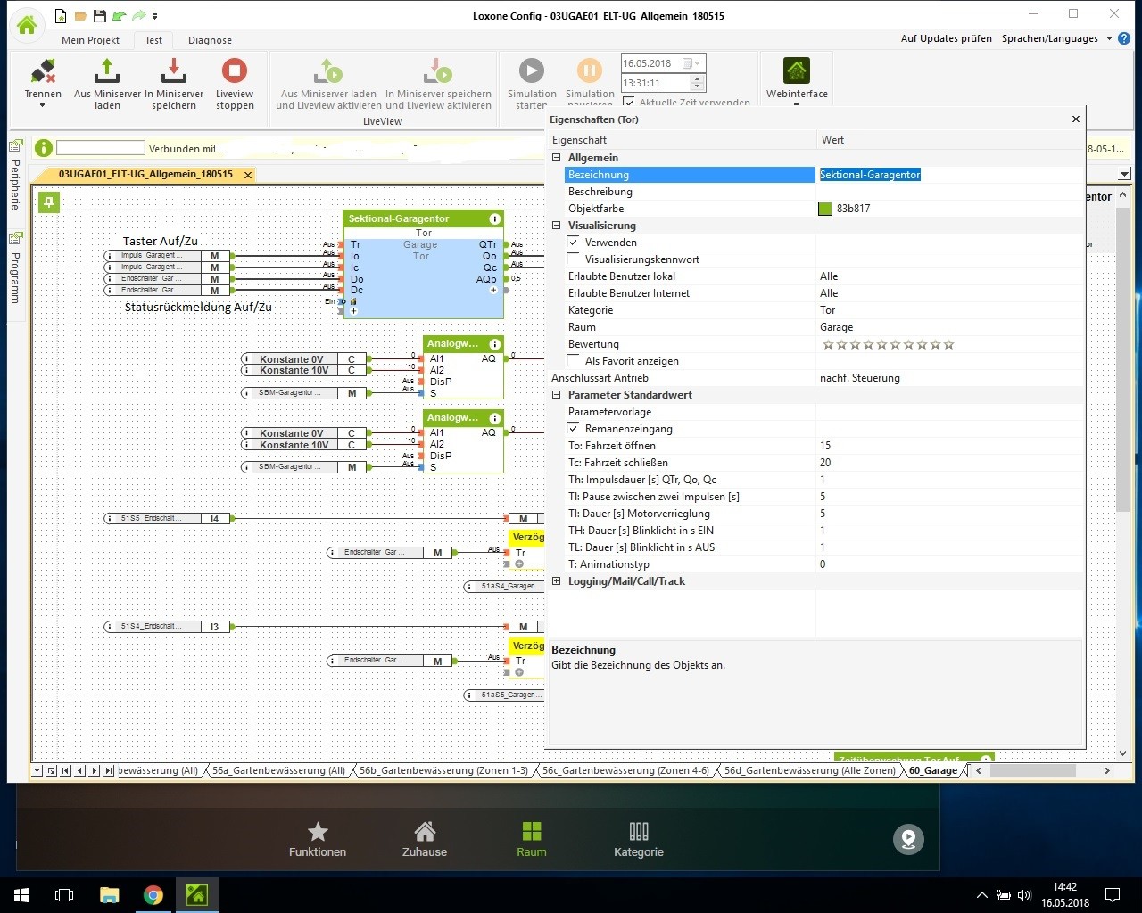Stop Liveview
Screen dimensions: 1142x913
[235, 84]
